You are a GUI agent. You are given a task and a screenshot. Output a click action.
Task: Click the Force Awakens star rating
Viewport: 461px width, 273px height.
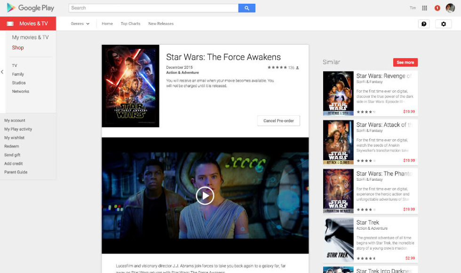[x=277, y=68]
